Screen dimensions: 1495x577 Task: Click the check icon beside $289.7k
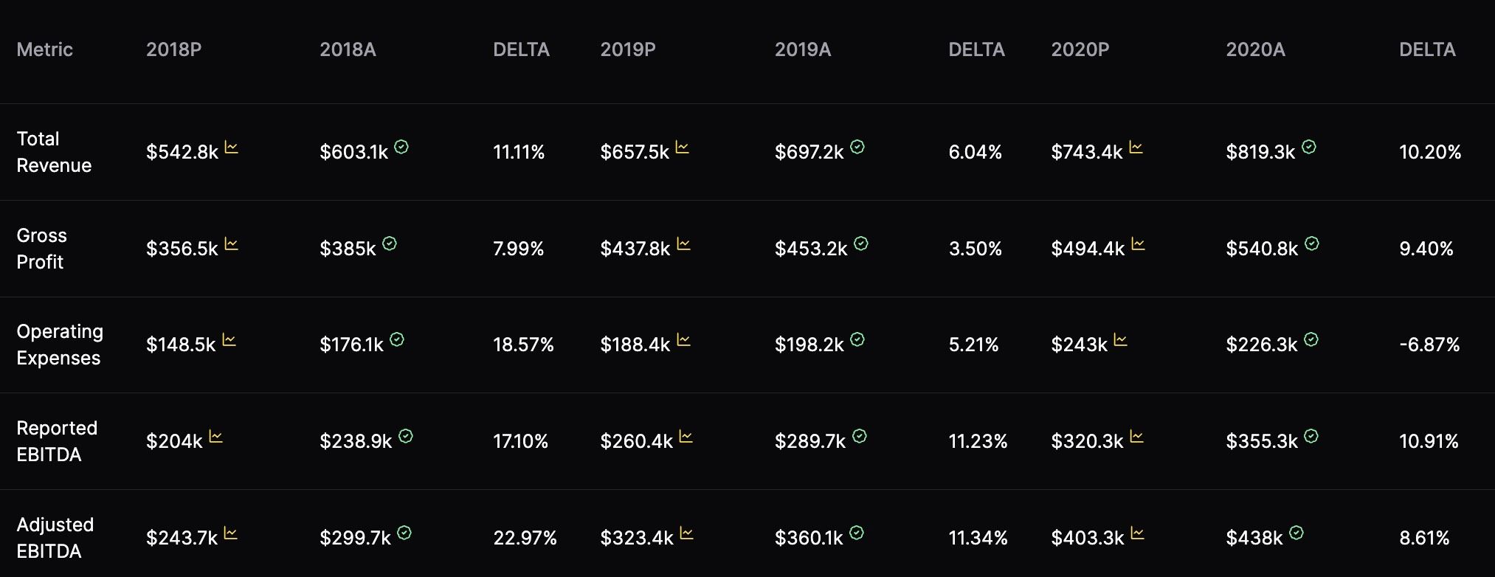[860, 436]
